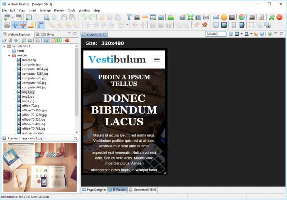Click the QR code insert icon

232,17
